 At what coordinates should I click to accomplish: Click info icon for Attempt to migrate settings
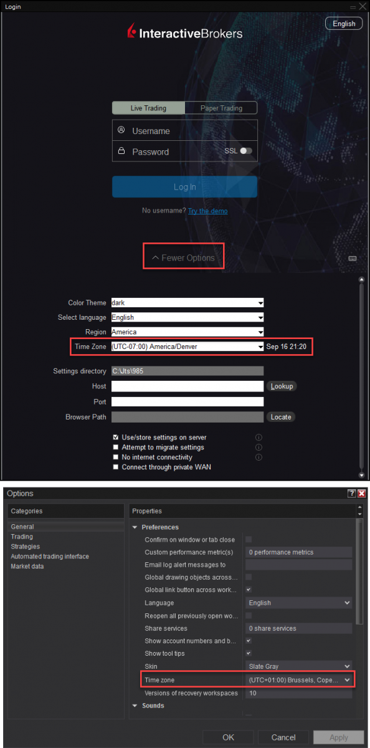pyautogui.click(x=259, y=448)
